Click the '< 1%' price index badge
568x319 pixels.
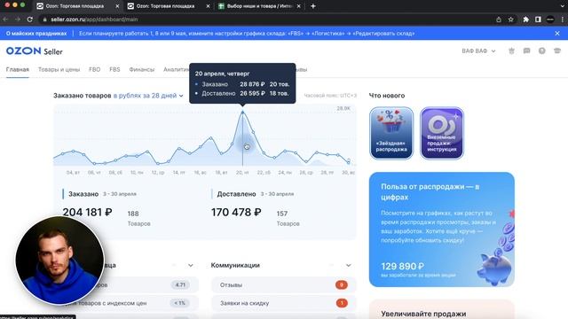(179, 303)
